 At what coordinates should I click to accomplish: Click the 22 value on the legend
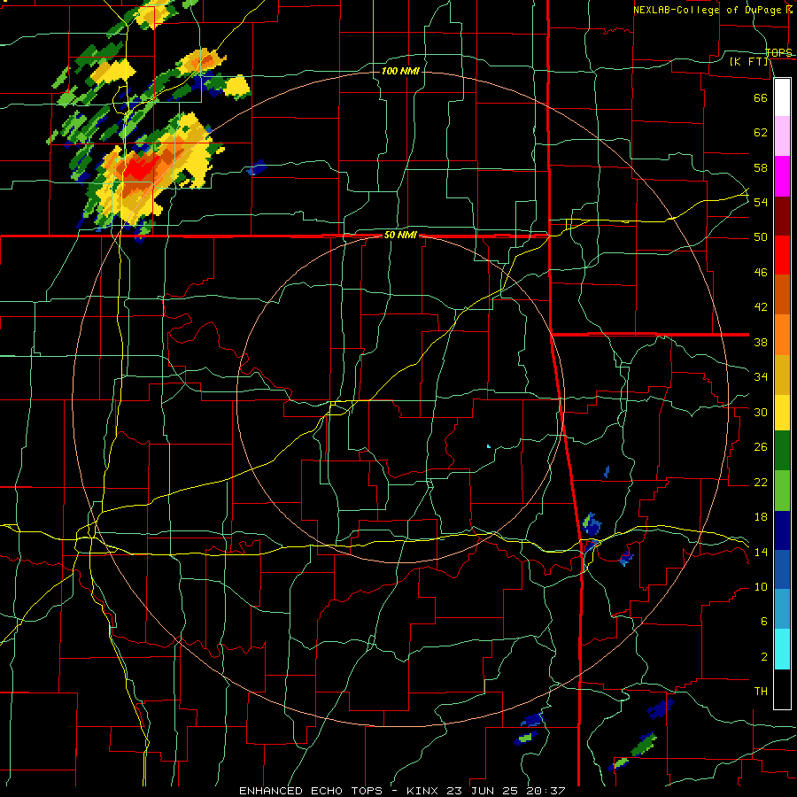coord(761,482)
